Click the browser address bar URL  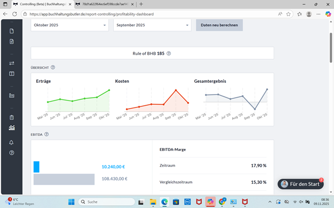92,14
